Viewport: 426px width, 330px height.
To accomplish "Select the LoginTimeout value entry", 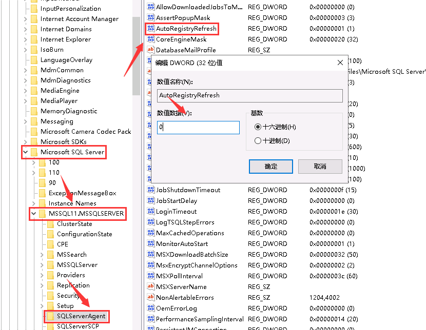I will [x=176, y=212].
